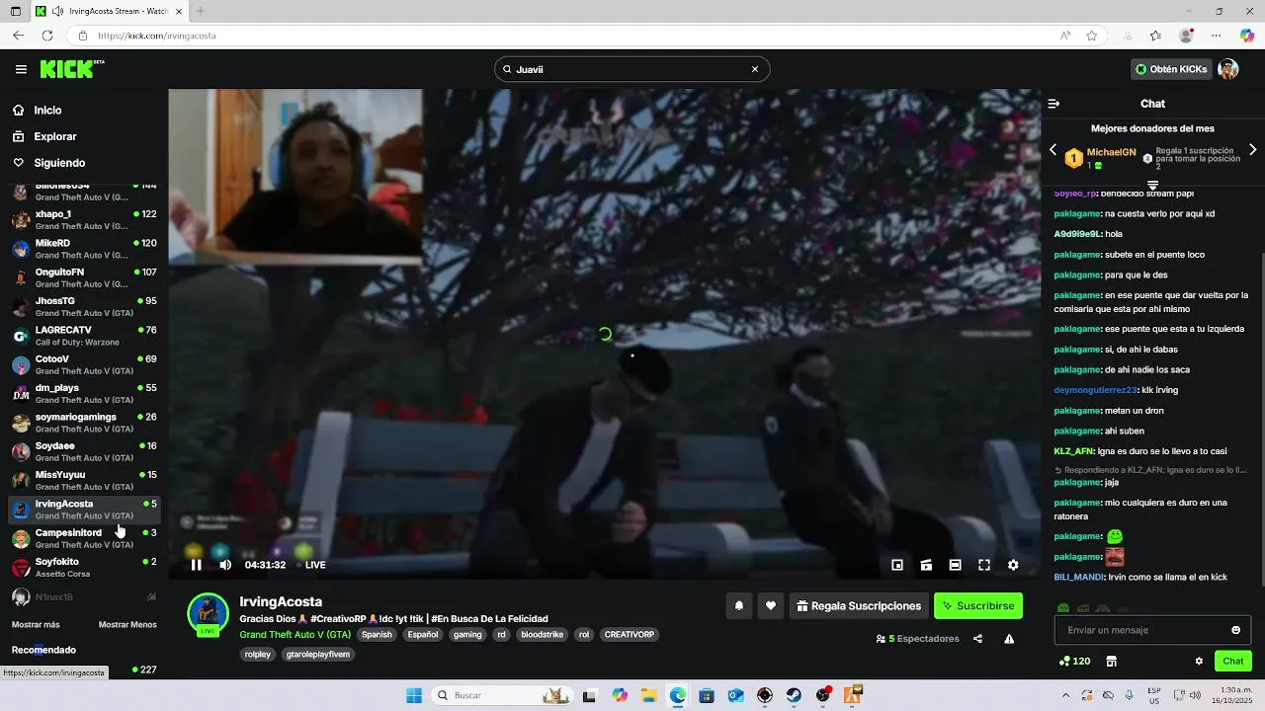The width and height of the screenshot is (1265, 711).
Task: Show previous top donor with left chevron
Action: [1053, 150]
